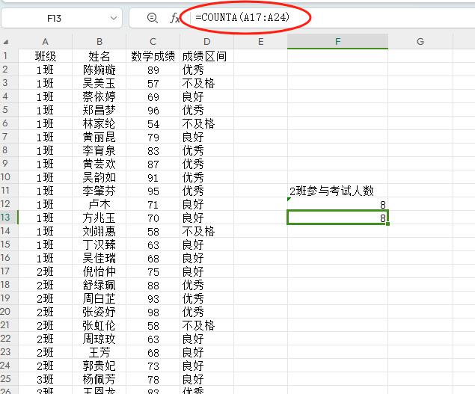Click selected cell F13 showing 8
Viewport: 475px width, 394px height.
point(338,218)
